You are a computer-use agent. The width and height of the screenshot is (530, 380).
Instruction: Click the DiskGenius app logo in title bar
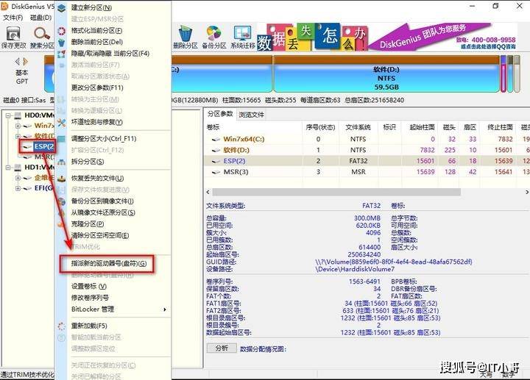coord(4,6)
